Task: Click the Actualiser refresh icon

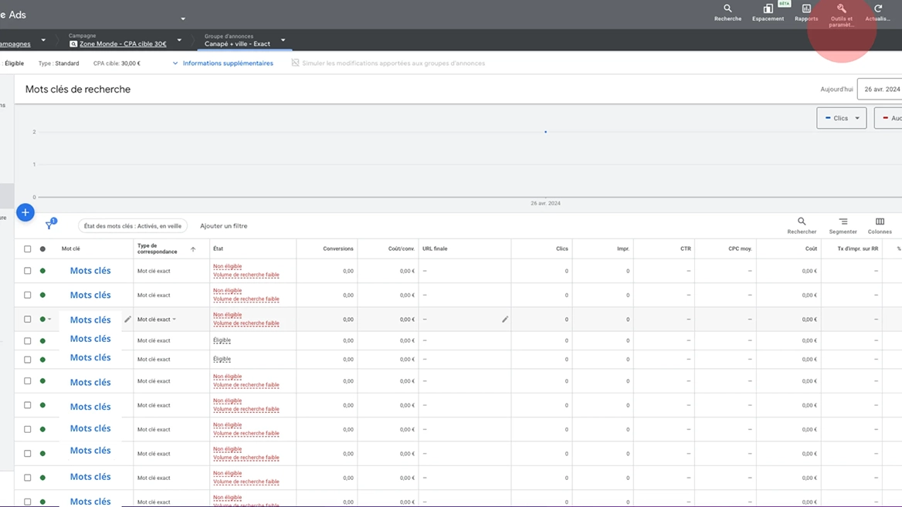Action: tap(878, 8)
